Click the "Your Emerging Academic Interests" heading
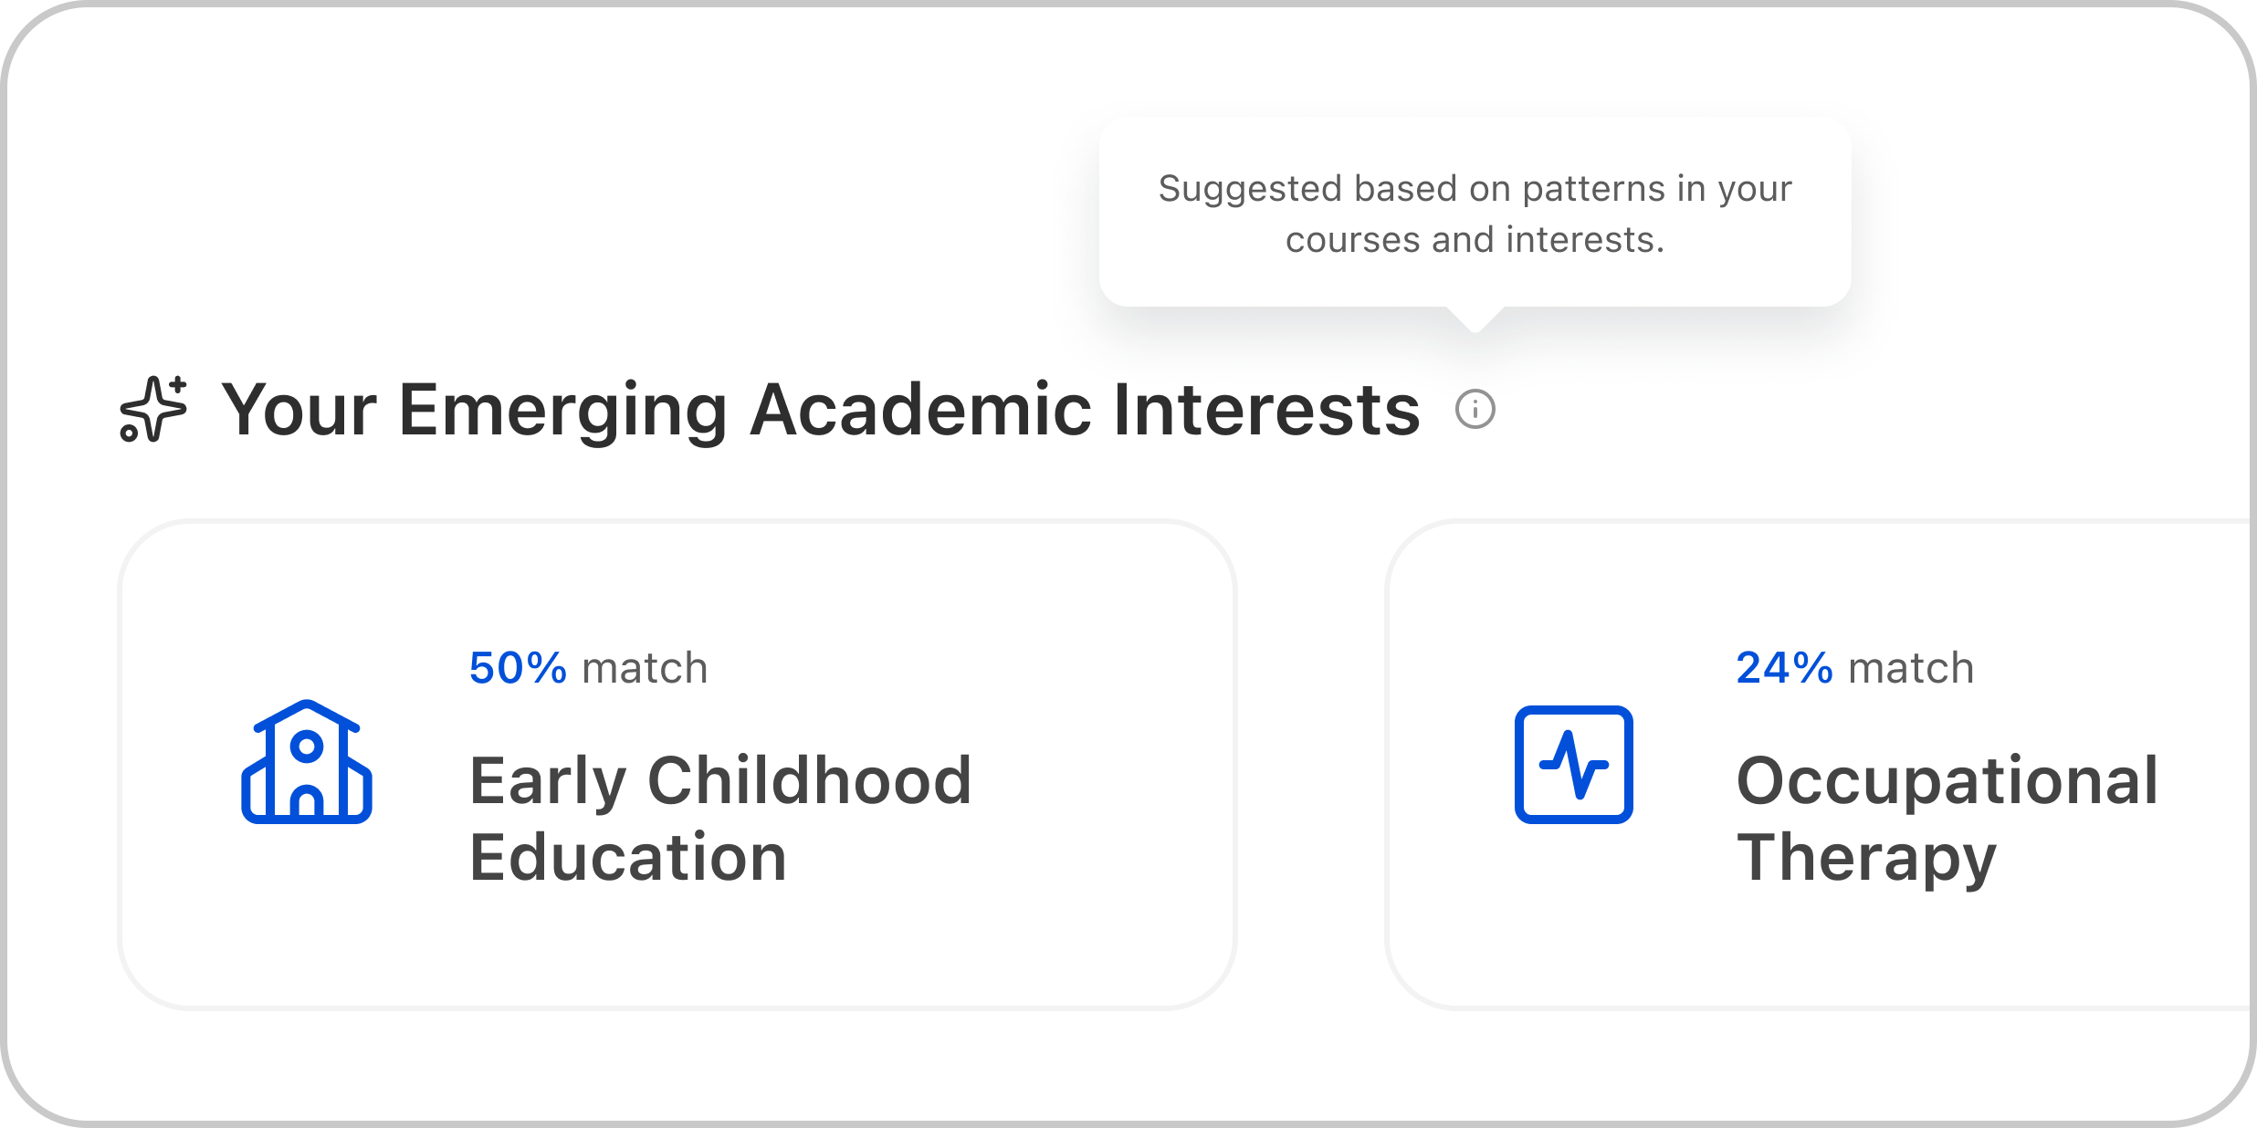This screenshot has width=2257, height=1128. tap(820, 410)
